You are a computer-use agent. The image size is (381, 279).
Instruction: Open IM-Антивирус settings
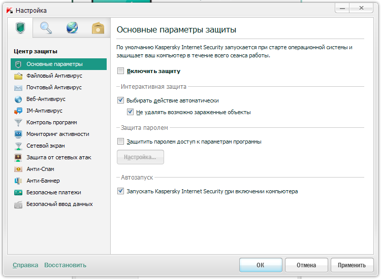coord(58,111)
